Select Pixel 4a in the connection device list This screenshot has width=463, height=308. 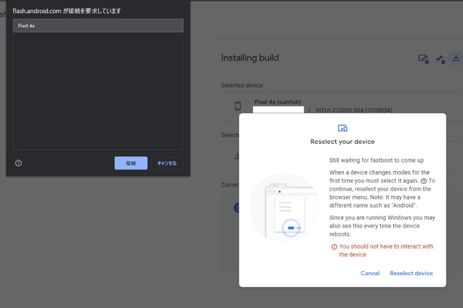98,25
